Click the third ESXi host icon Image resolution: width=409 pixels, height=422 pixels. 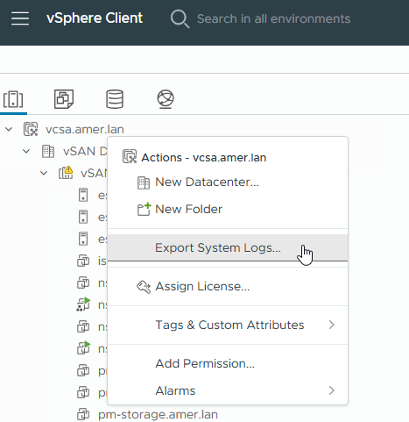click(83, 239)
